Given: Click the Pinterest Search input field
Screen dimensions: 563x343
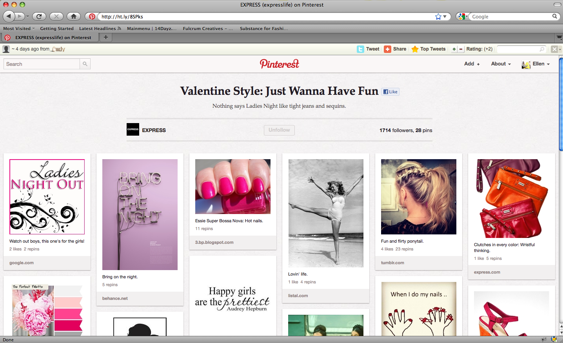Looking at the screenshot, I should pos(42,64).
